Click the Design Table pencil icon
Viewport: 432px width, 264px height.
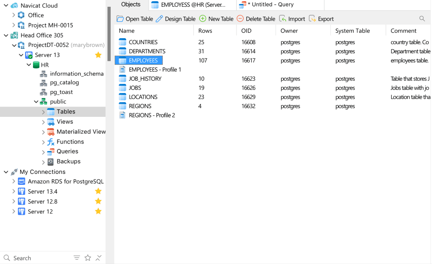coord(159,19)
